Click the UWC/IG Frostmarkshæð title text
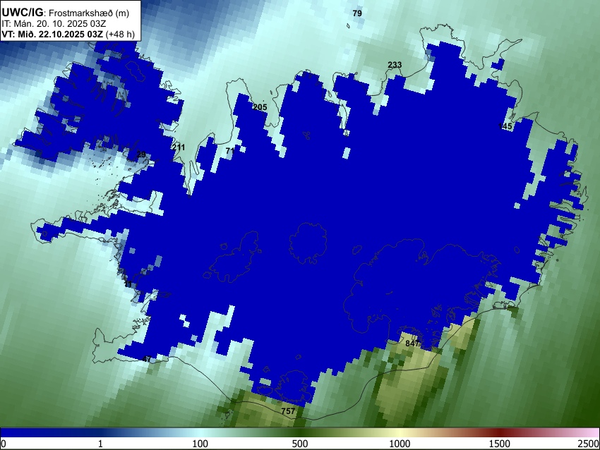Image resolution: width=600 pixels, height=450 pixels. [x=66, y=13]
